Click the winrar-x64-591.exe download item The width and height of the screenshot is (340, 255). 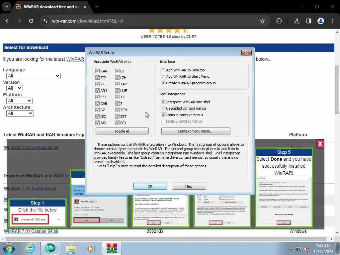pyautogui.click(x=30, y=219)
